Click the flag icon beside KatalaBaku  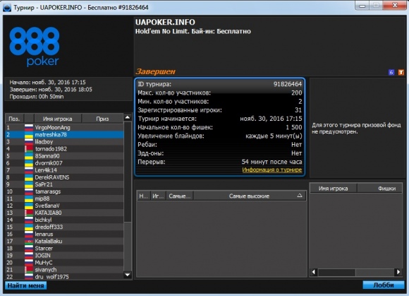coord(29,241)
